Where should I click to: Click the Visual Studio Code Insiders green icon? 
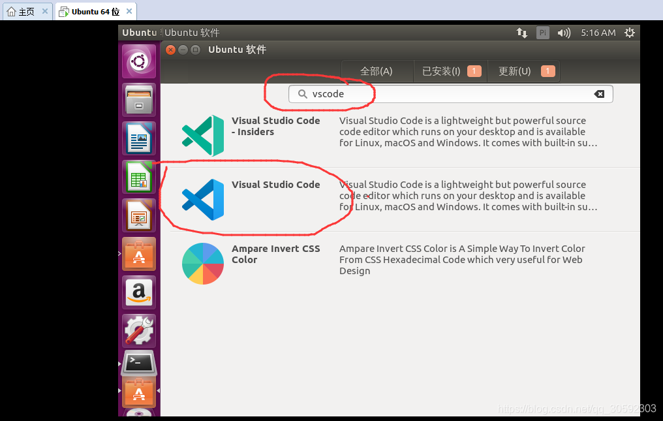coord(203,135)
